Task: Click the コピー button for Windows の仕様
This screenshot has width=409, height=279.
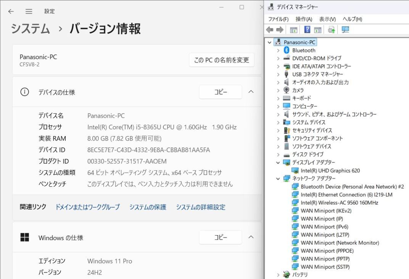Action: coord(221,237)
